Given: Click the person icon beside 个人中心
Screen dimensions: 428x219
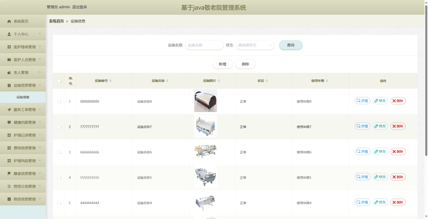Looking at the screenshot, I should [9, 34].
